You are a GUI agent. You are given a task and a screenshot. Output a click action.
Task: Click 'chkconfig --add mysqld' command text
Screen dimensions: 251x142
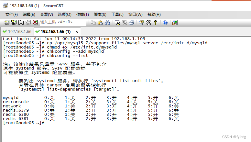click(x=75, y=51)
